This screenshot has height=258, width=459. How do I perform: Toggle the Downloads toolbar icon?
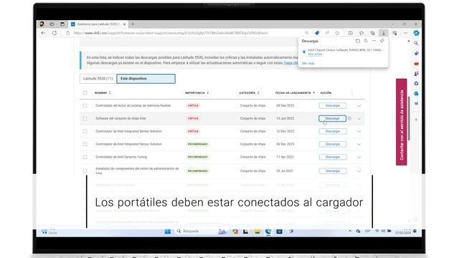point(384,33)
